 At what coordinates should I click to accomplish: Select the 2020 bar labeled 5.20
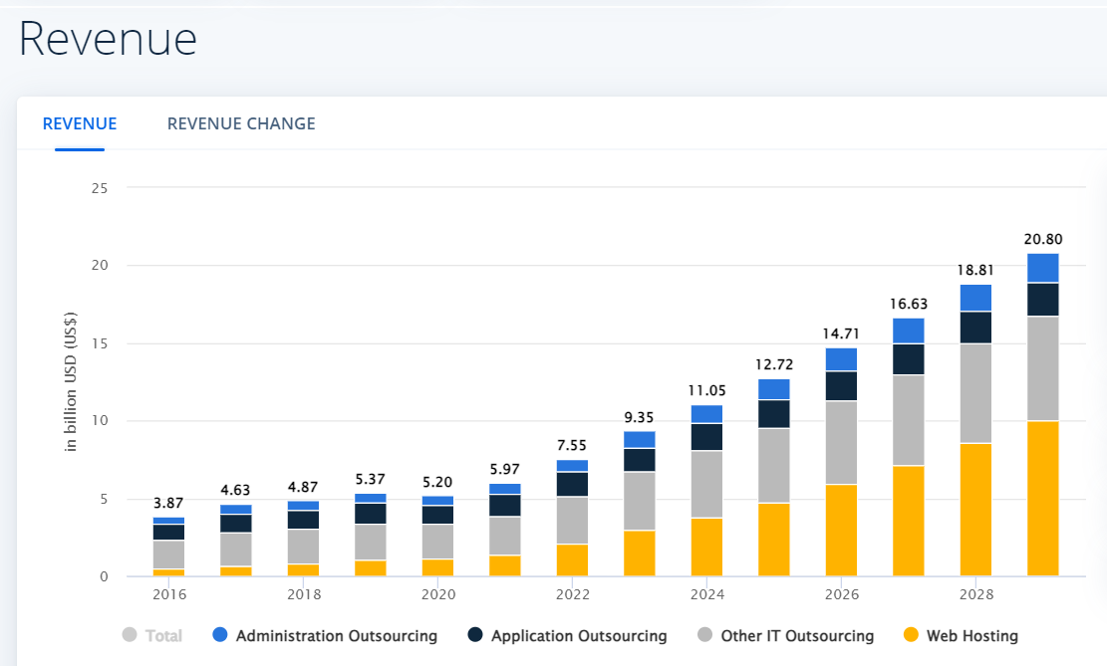click(437, 537)
